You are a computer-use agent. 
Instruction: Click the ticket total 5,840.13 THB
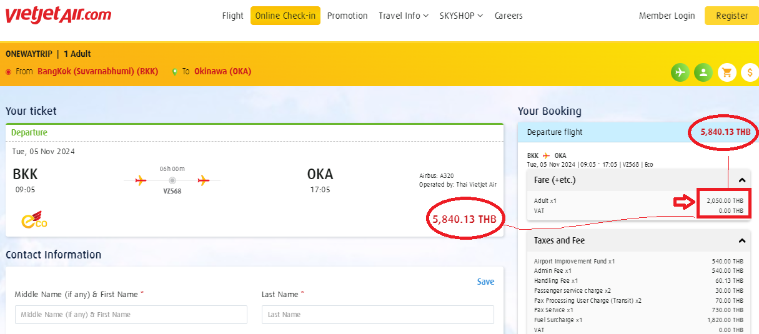[x=465, y=219]
